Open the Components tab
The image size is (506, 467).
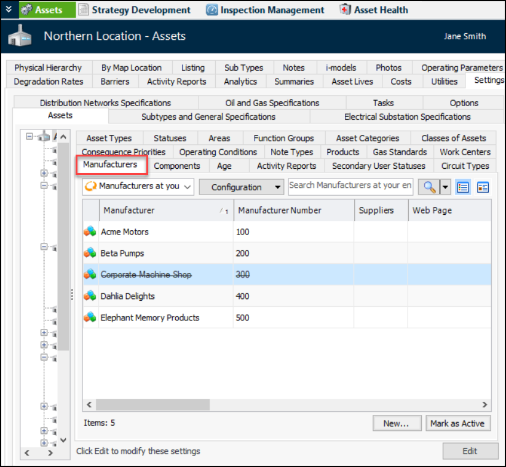[176, 166]
